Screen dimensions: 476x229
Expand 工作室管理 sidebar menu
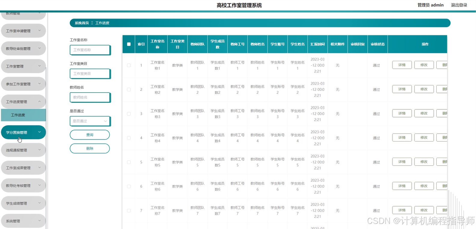pos(23,66)
